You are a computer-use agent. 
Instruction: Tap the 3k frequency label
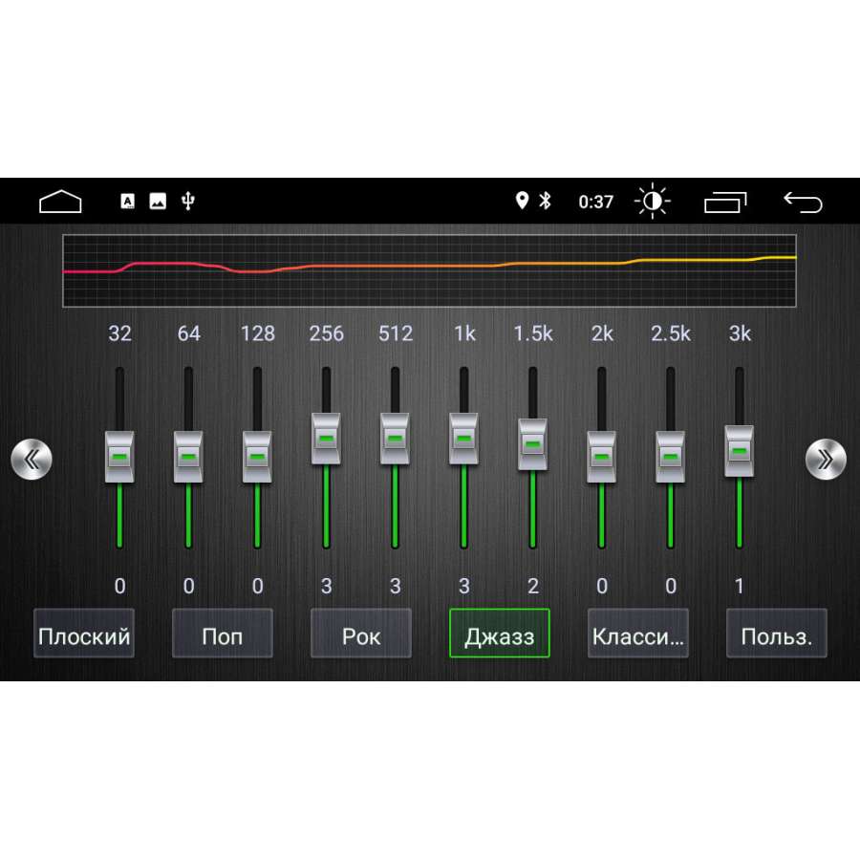pyautogui.click(x=740, y=333)
